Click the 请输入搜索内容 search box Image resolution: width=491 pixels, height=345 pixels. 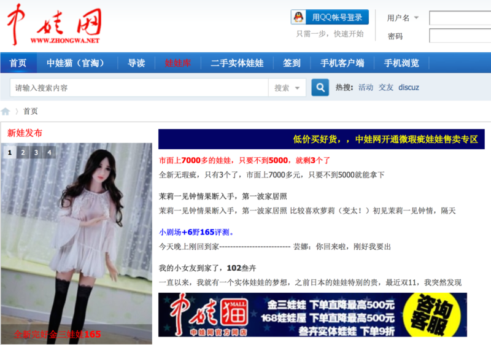click(139, 88)
